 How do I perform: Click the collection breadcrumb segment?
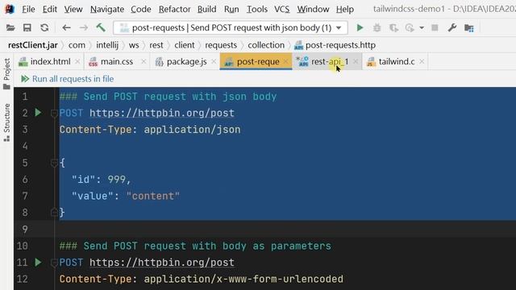(x=266, y=45)
